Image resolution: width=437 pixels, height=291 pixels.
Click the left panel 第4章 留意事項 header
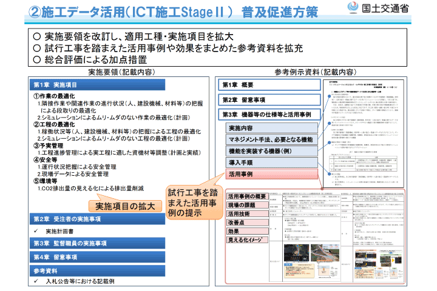pos(97,257)
